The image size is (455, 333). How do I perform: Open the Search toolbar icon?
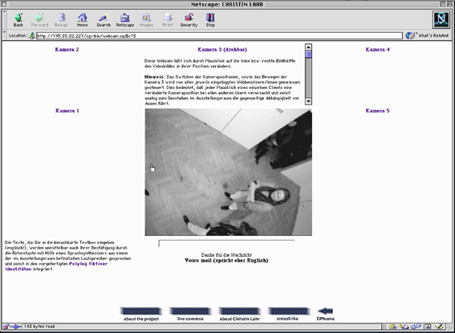click(104, 19)
